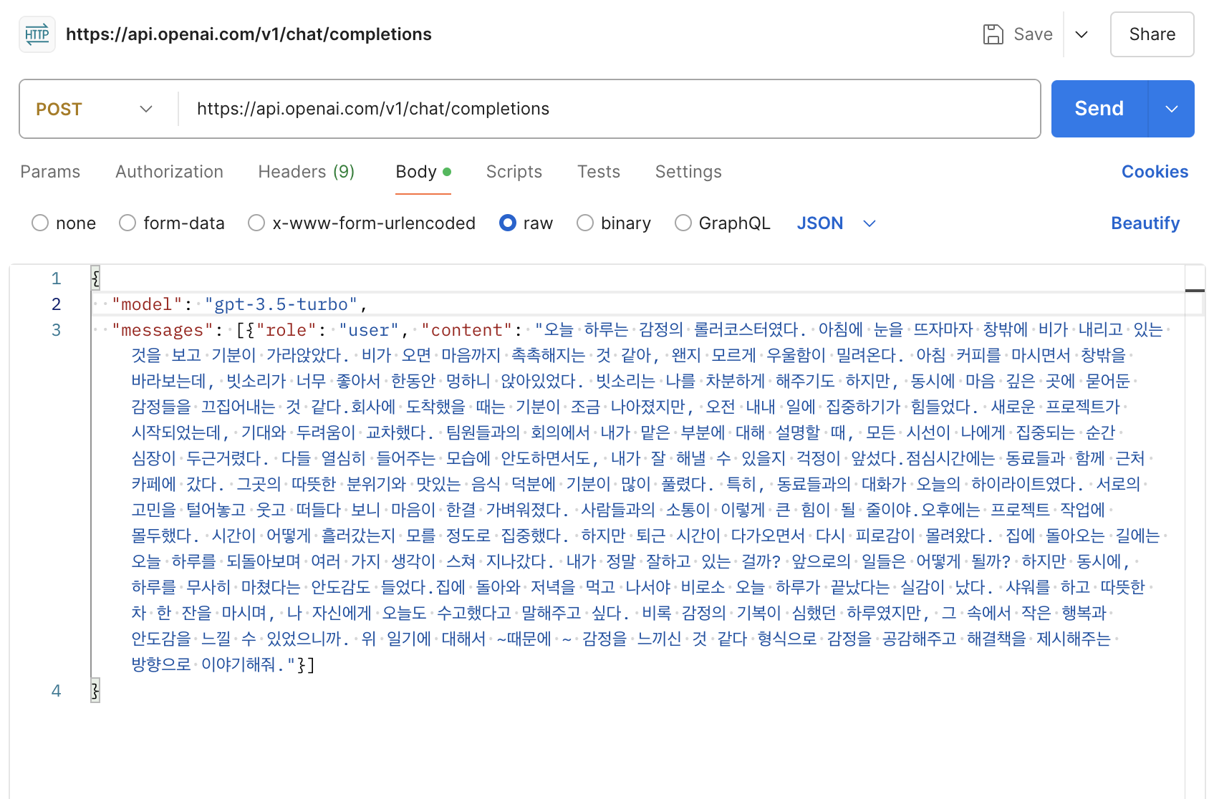Select the raw body type radio
This screenshot has height=799, width=1209.
click(508, 223)
